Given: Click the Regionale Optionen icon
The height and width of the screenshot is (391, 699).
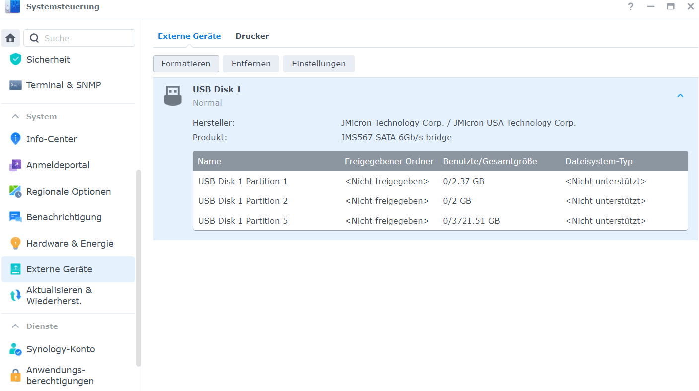Looking at the screenshot, I should (x=16, y=191).
